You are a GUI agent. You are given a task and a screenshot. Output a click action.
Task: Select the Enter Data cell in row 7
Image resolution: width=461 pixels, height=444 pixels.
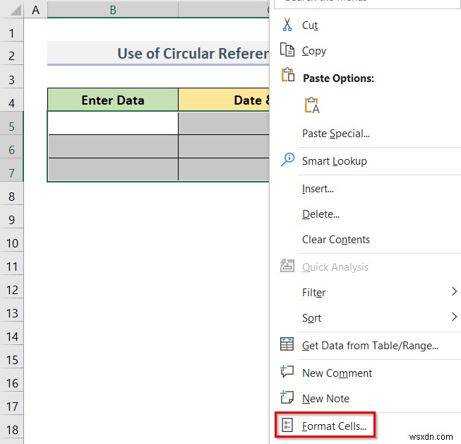(113, 170)
